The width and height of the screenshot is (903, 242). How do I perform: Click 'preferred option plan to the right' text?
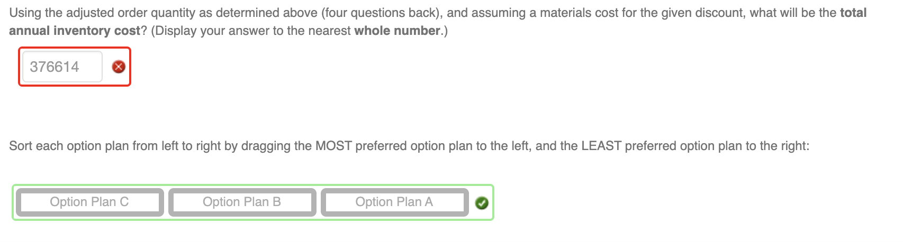pyautogui.click(x=717, y=146)
